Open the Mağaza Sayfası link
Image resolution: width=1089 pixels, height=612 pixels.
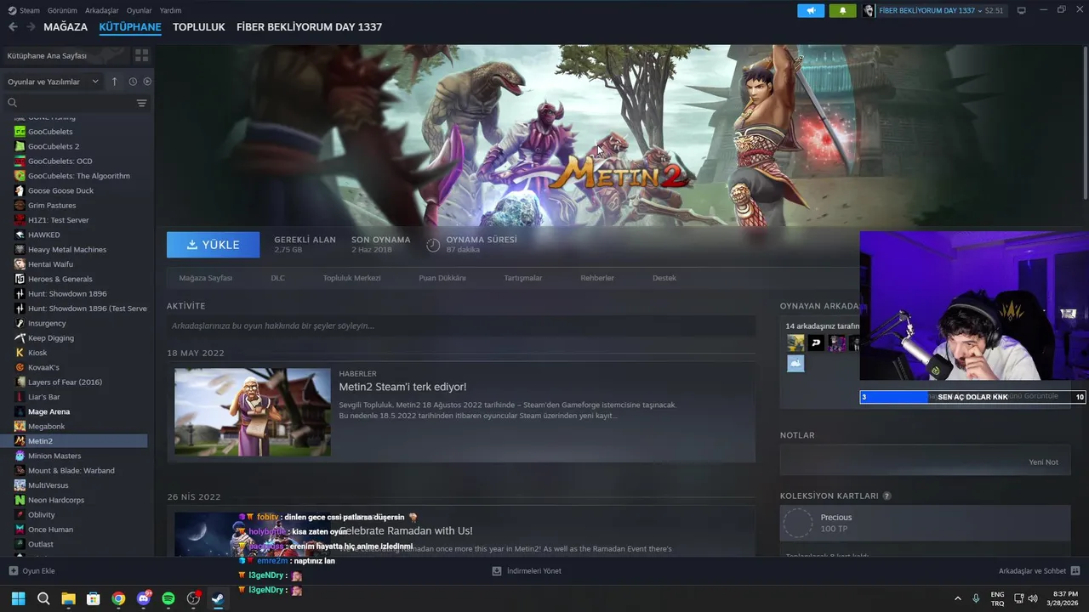[205, 278]
